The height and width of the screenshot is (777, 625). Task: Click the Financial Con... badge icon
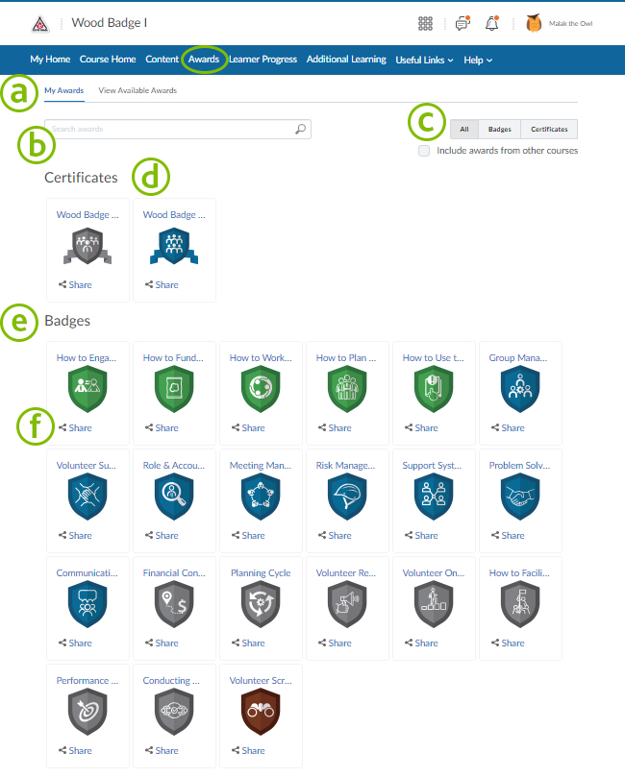pyautogui.click(x=174, y=604)
